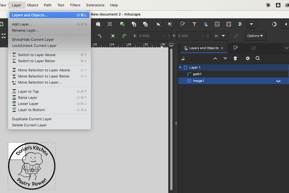Click the Unlink Clone toolbar icon
The width and height of the screenshot is (289, 193).
tap(145, 24)
